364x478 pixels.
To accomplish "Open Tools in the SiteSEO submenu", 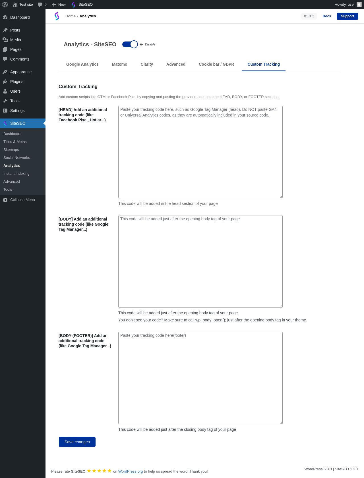I will pos(8,190).
